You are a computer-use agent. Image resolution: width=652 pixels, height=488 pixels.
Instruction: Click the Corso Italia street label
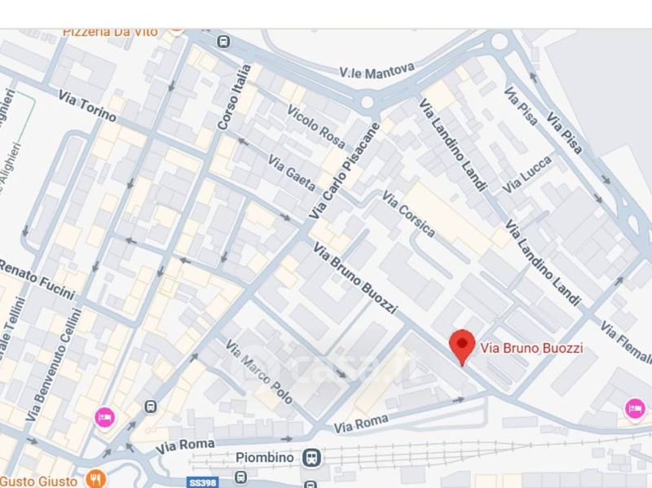coord(235,97)
